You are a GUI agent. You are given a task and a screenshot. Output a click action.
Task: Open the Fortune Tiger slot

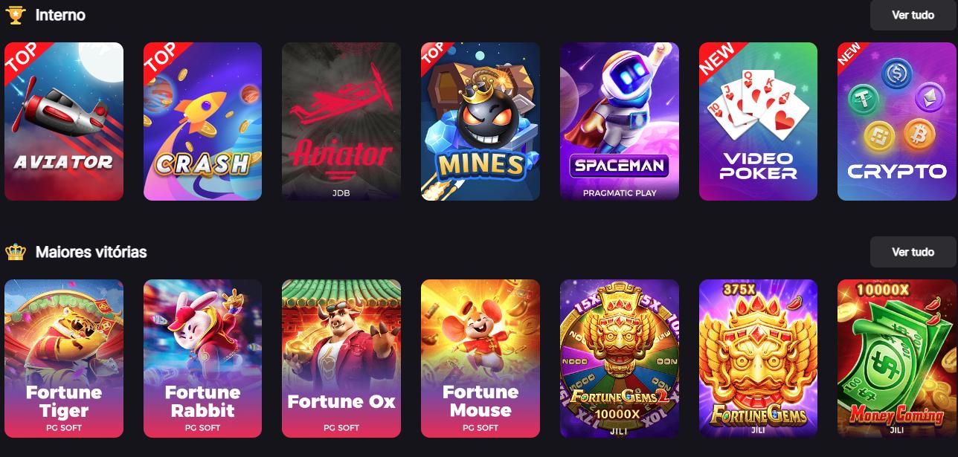click(64, 358)
